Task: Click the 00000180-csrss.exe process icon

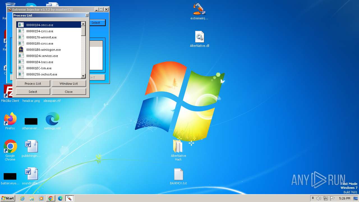Action: click(21, 43)
